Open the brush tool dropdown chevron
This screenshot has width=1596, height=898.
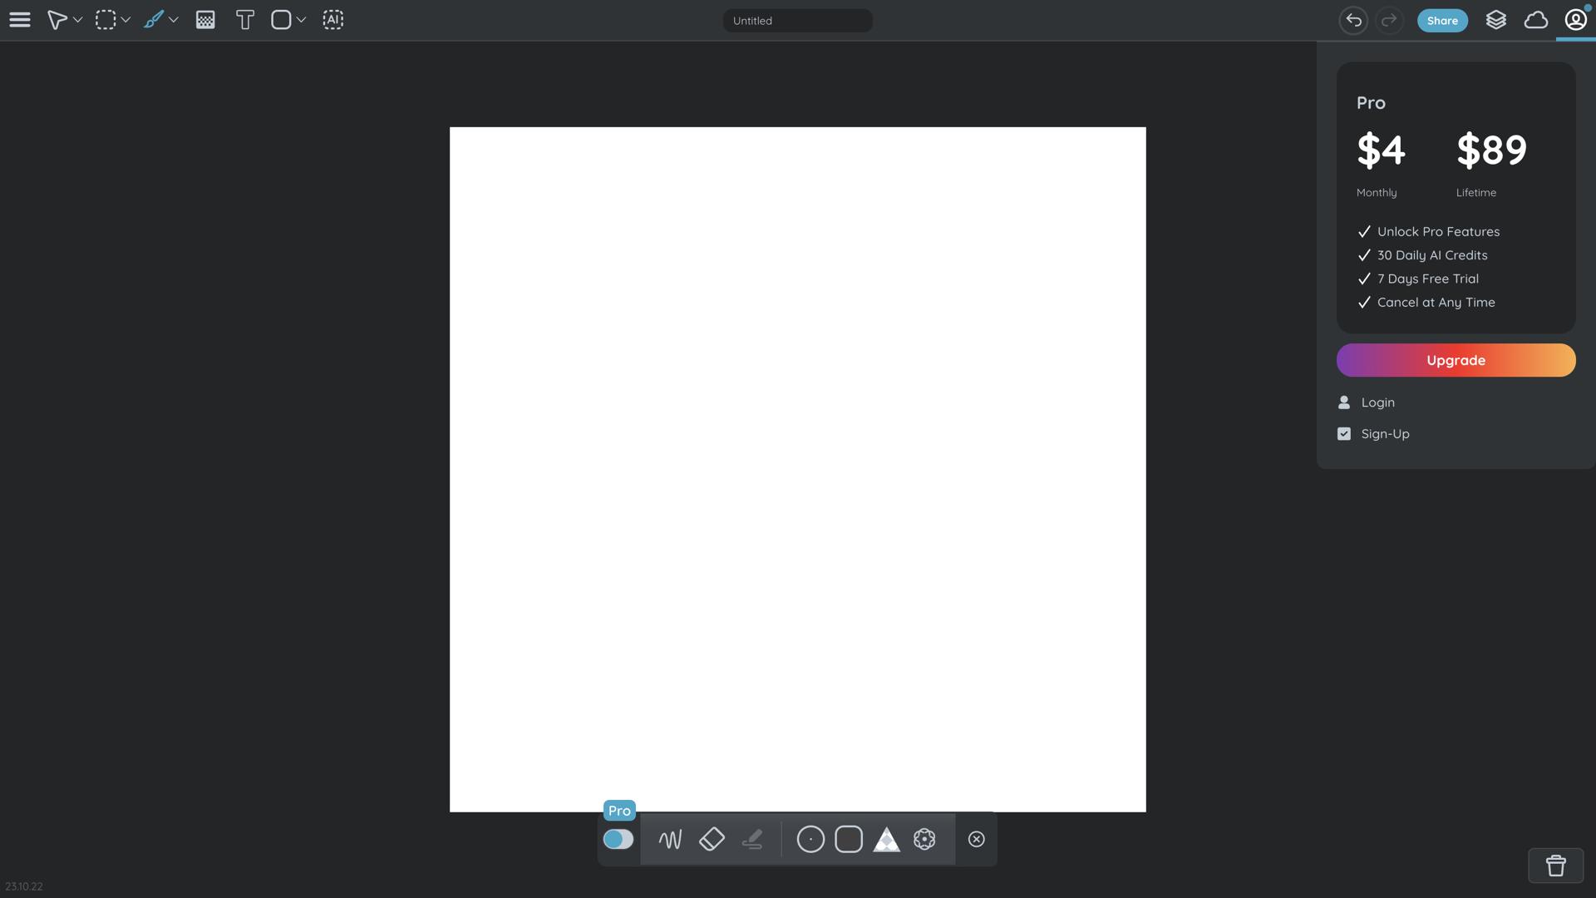[175, 20]
